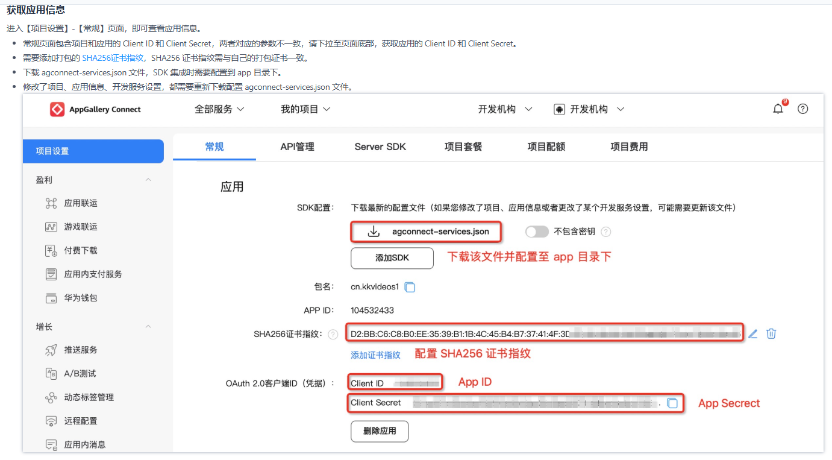Viewport: 832px width, 460px height.
Task: Open 应用内消息 in the sidebar
Action: [85, 444]
